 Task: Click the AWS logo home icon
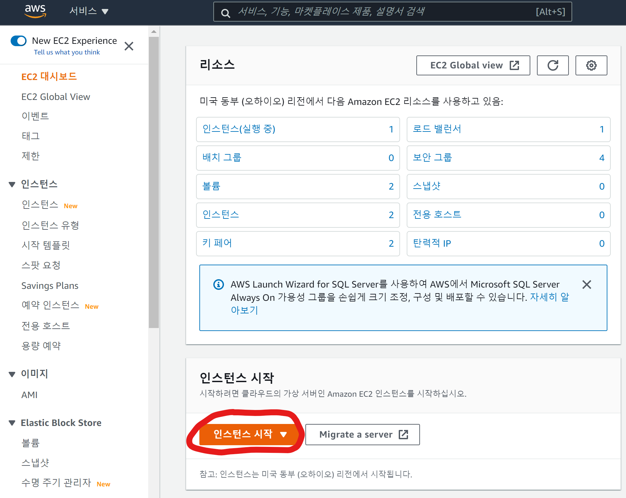[x=35, y=11]
